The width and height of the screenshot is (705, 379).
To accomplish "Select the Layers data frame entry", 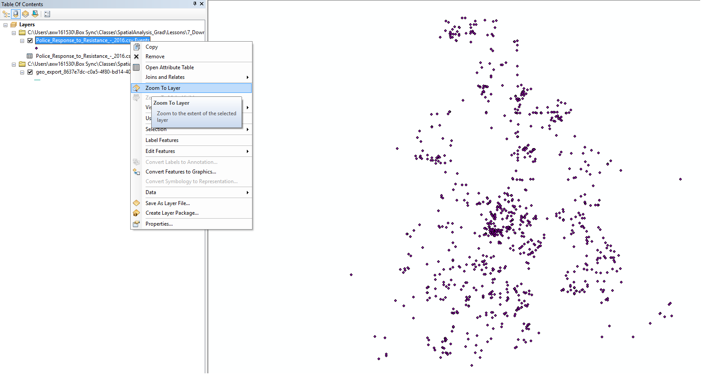I will (27, 25).
